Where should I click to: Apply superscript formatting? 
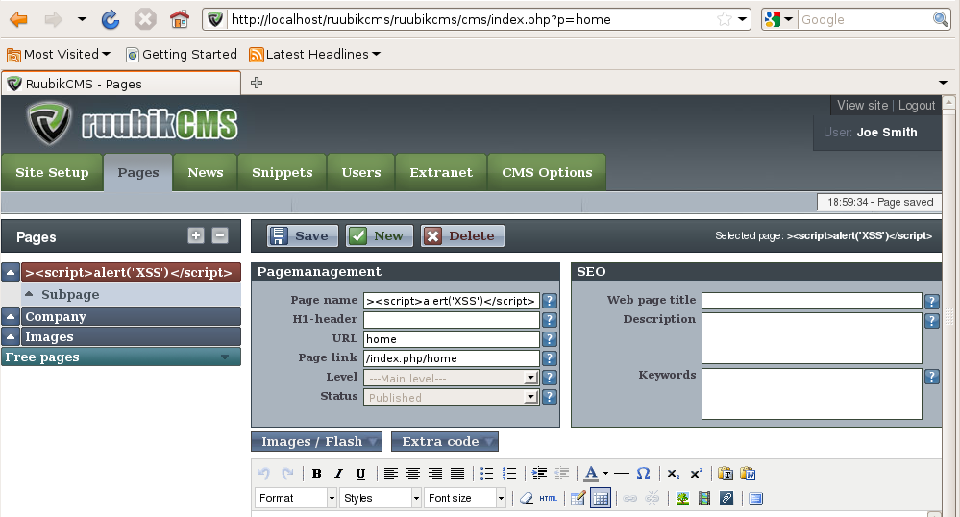pos(696,474)
